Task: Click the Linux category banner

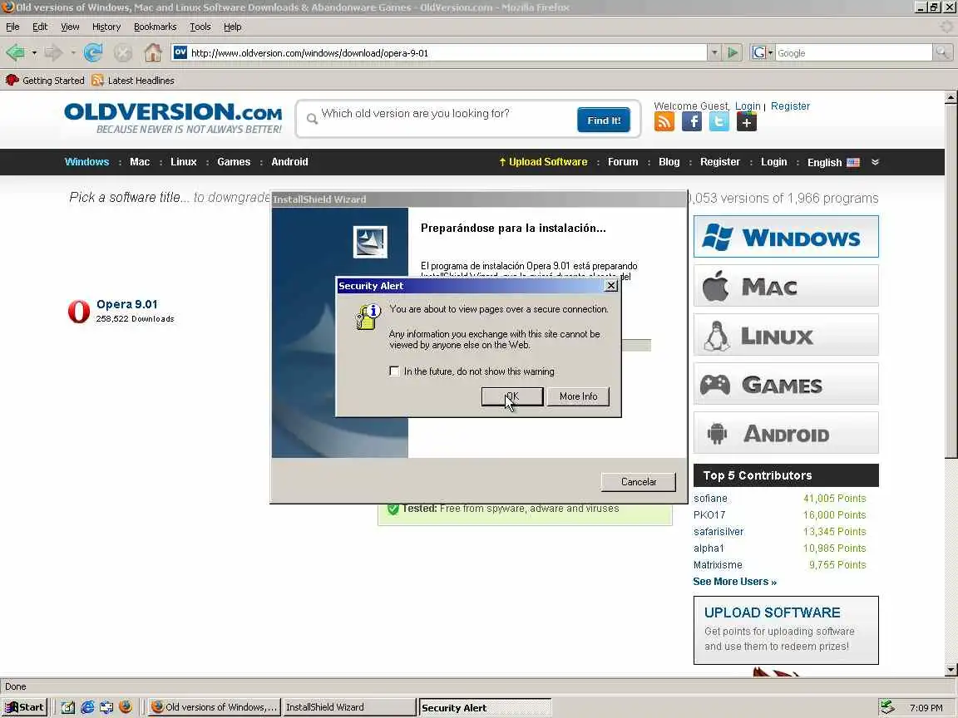Action: tap(786, 335)
